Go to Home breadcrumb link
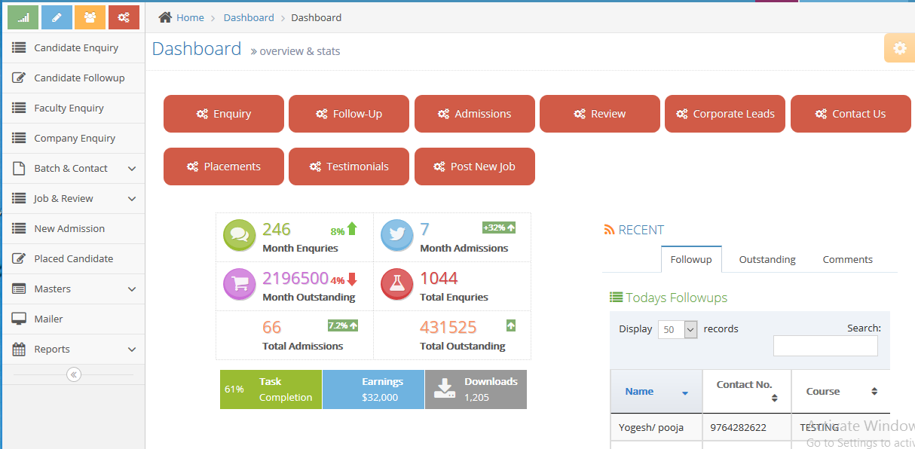 pyautogui.click(x=189, y=17)
